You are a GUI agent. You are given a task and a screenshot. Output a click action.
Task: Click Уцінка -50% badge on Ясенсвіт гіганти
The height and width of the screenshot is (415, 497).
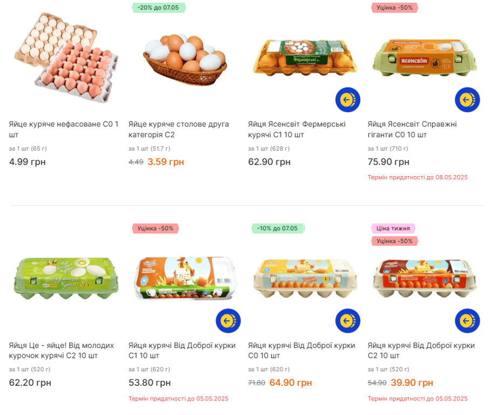[x=394, y=8]
